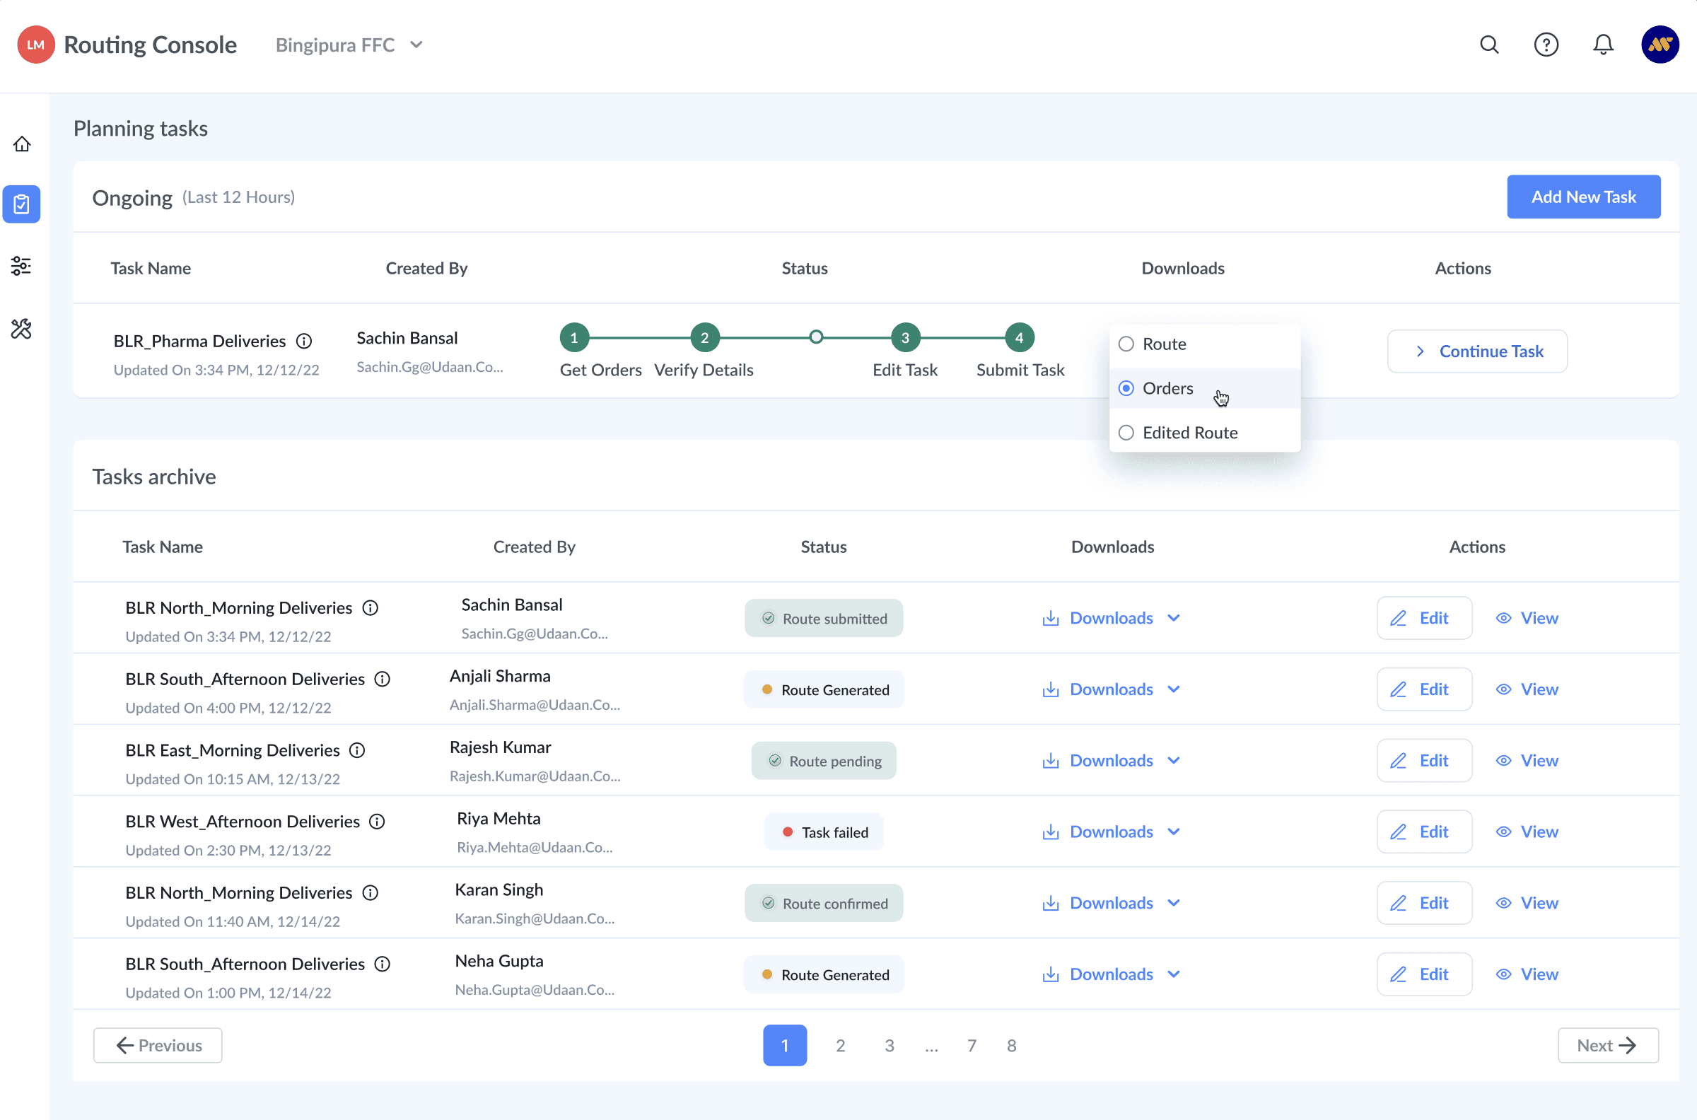The width and height of the screenshot is (1697, 1120).
Task: Select the Edited Route radio option
Action: click(x=1126, y=433)
